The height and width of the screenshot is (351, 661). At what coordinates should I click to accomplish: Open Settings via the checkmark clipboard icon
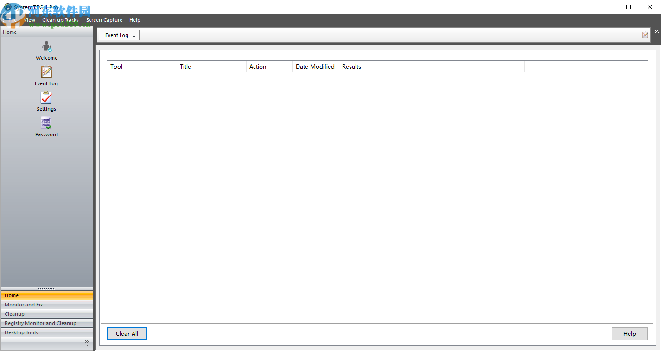click(46, 97)
